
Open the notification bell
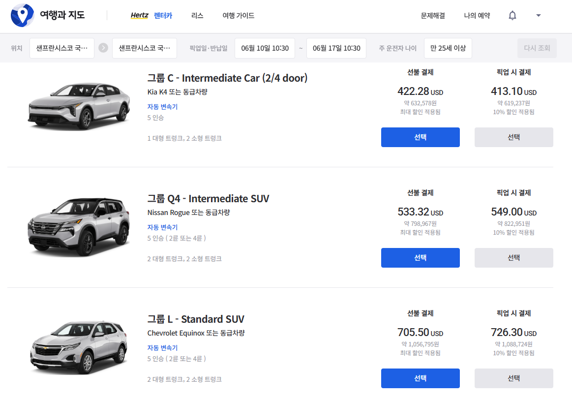tap(512, 16)
